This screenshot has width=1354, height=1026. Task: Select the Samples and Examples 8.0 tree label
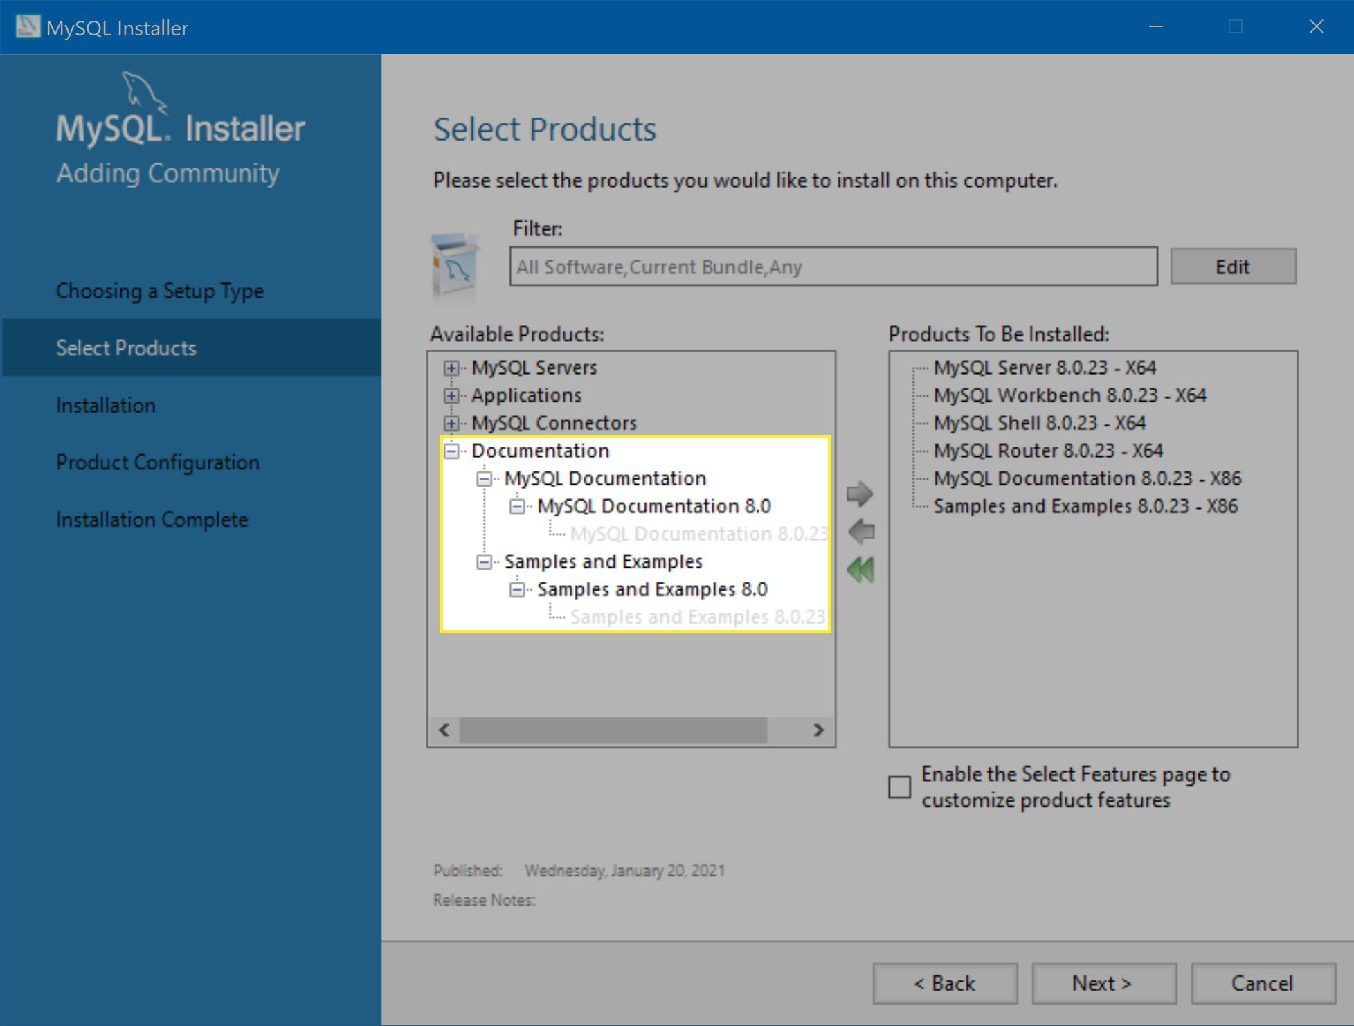pyautogui.click(x=652, y=589)
